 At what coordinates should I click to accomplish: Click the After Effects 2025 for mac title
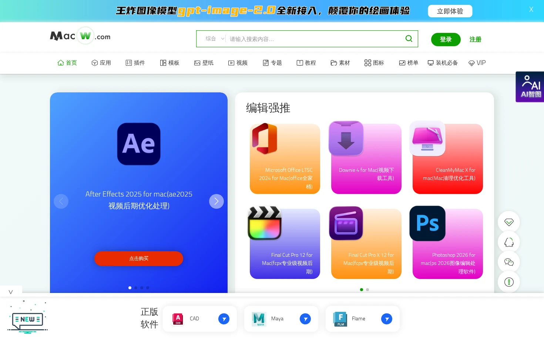[x=139, y=200]
